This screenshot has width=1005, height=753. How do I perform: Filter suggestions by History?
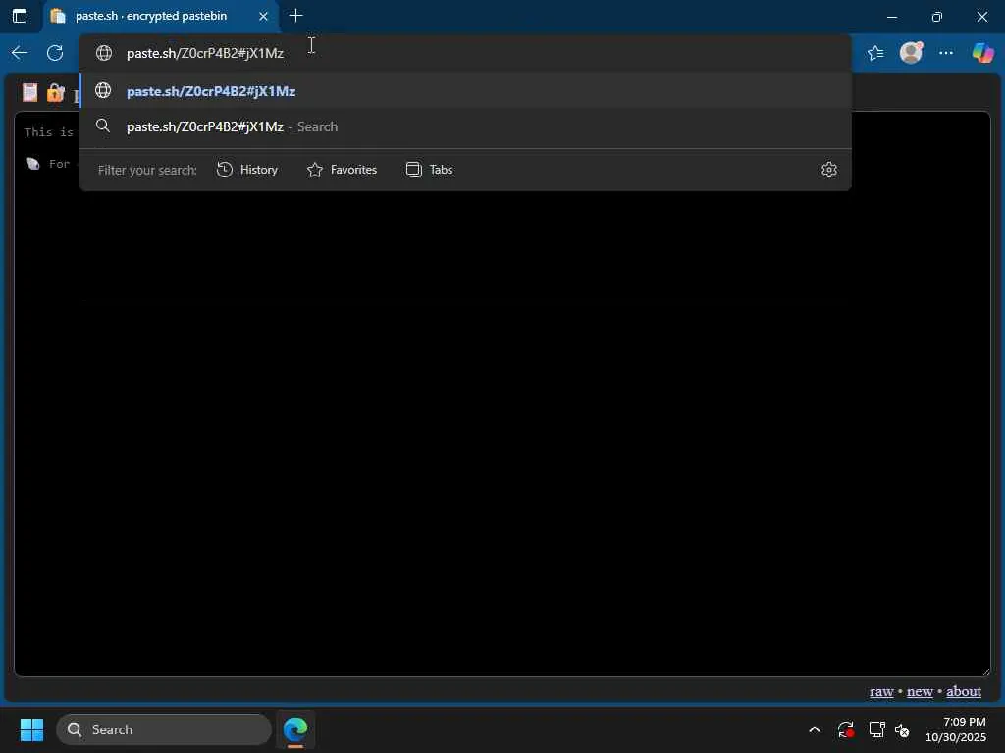247,170
